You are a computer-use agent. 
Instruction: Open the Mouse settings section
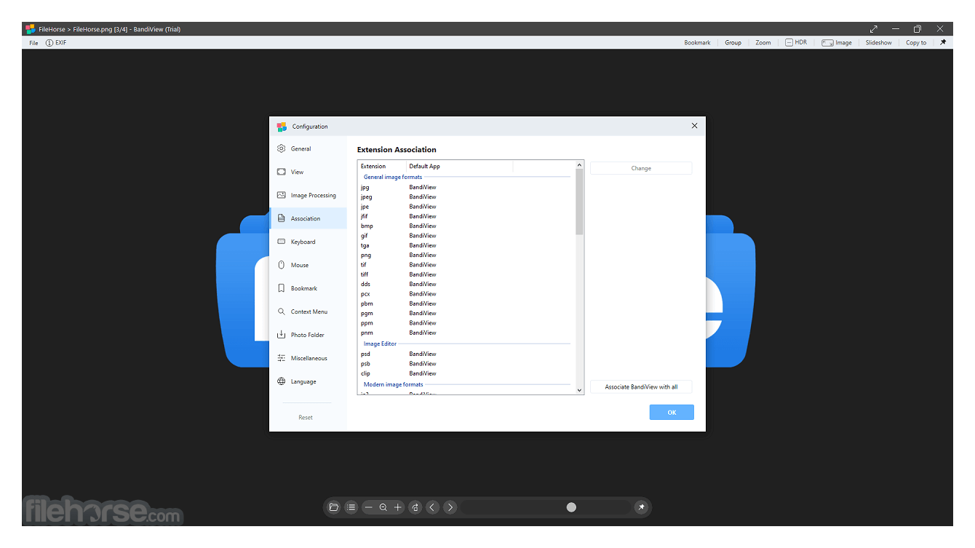(308, 265)
